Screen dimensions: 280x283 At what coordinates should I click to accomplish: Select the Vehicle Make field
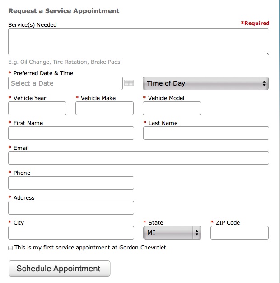point(104,108)
